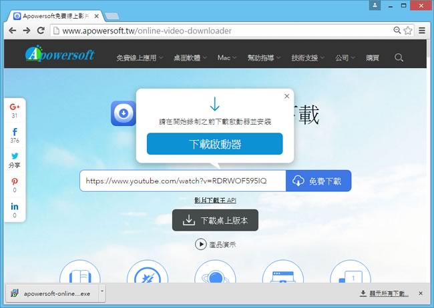Screen dimensions: 434x308
Task: Click the browser window feature icon
Action: point(283,271)
